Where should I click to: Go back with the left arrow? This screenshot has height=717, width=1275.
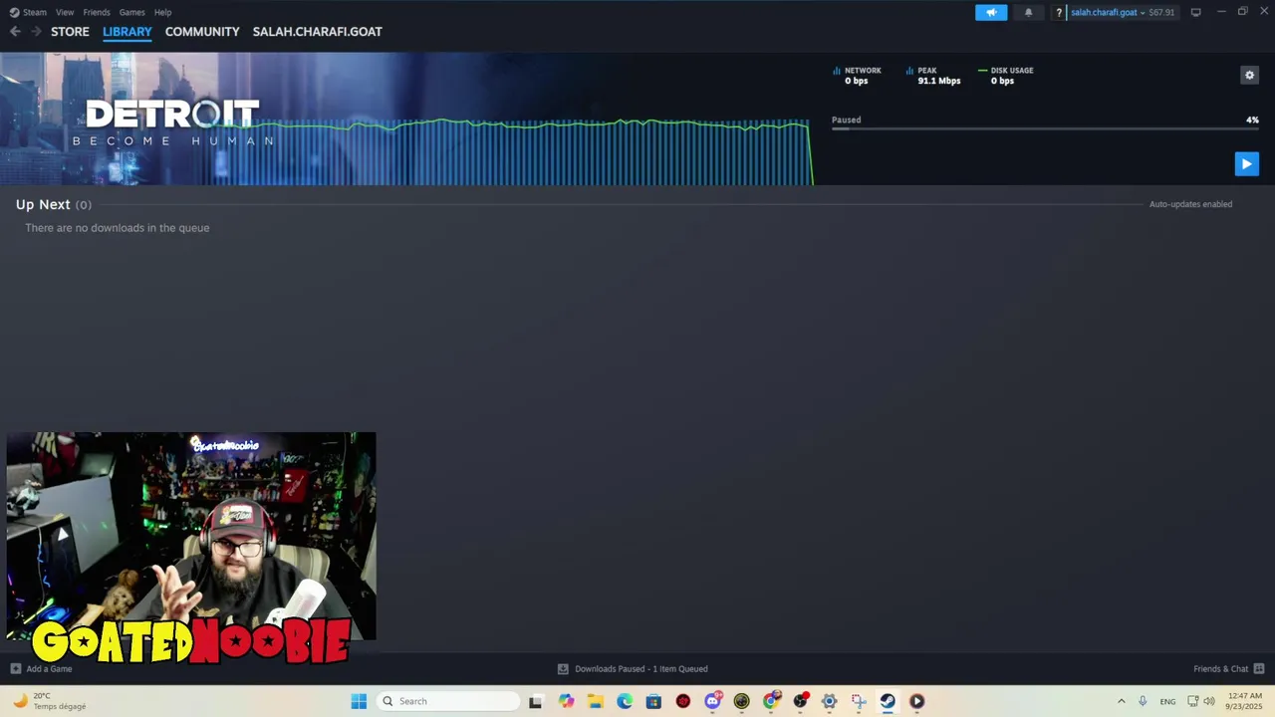point(15,32)
